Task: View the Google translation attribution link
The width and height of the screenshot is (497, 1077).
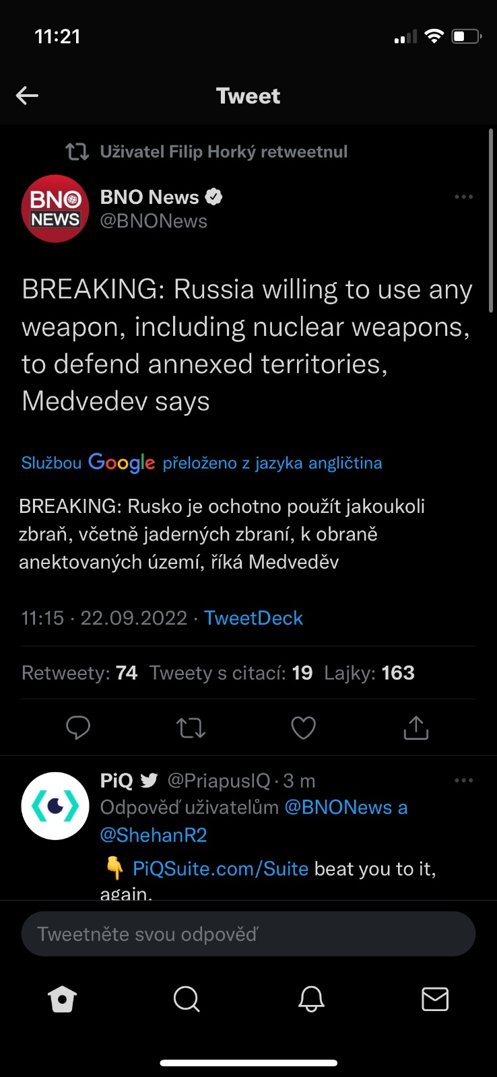Action: tap(201, 462)
